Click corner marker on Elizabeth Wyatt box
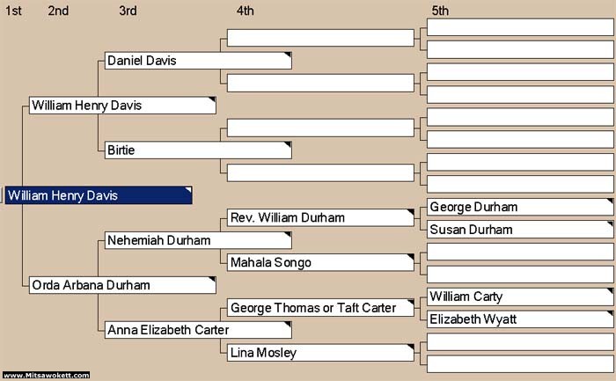This screenshot has width=616, height=381. 610,313
